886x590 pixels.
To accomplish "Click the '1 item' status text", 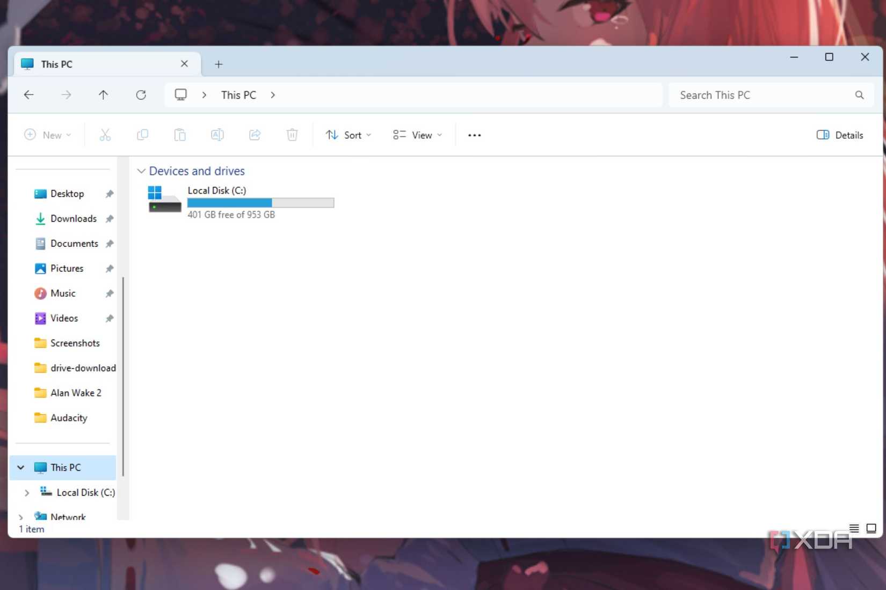I will coord(32,529).
